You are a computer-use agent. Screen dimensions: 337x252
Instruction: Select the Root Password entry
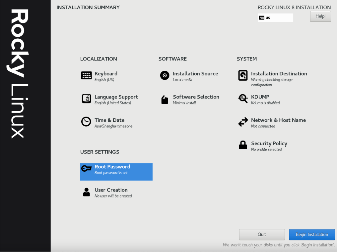point(116,172)
